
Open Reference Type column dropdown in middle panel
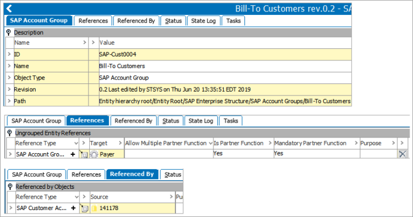pyautogui.click(x=76, y=143)
